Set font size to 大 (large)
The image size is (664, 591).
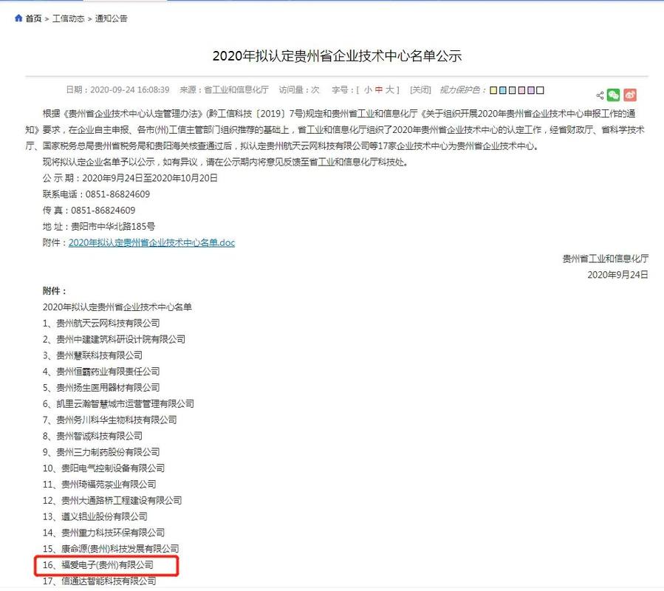click(390, 89)
